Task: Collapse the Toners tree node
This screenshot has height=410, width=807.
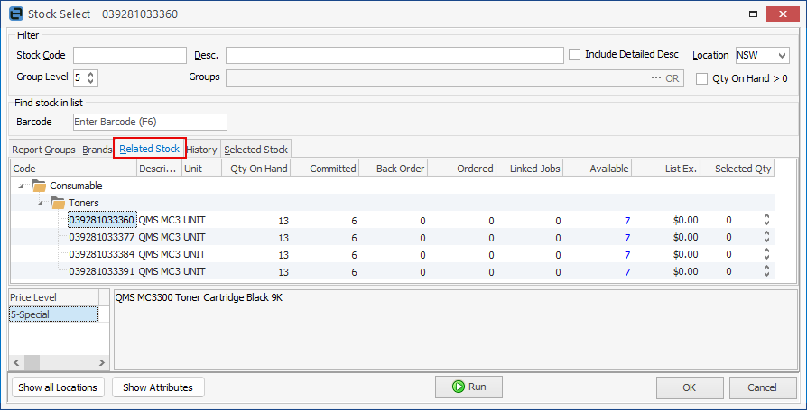Action: coord(40,204)
